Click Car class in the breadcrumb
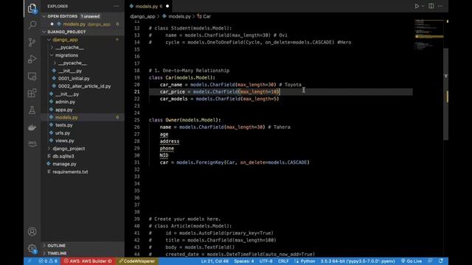 tap(206, 16)
